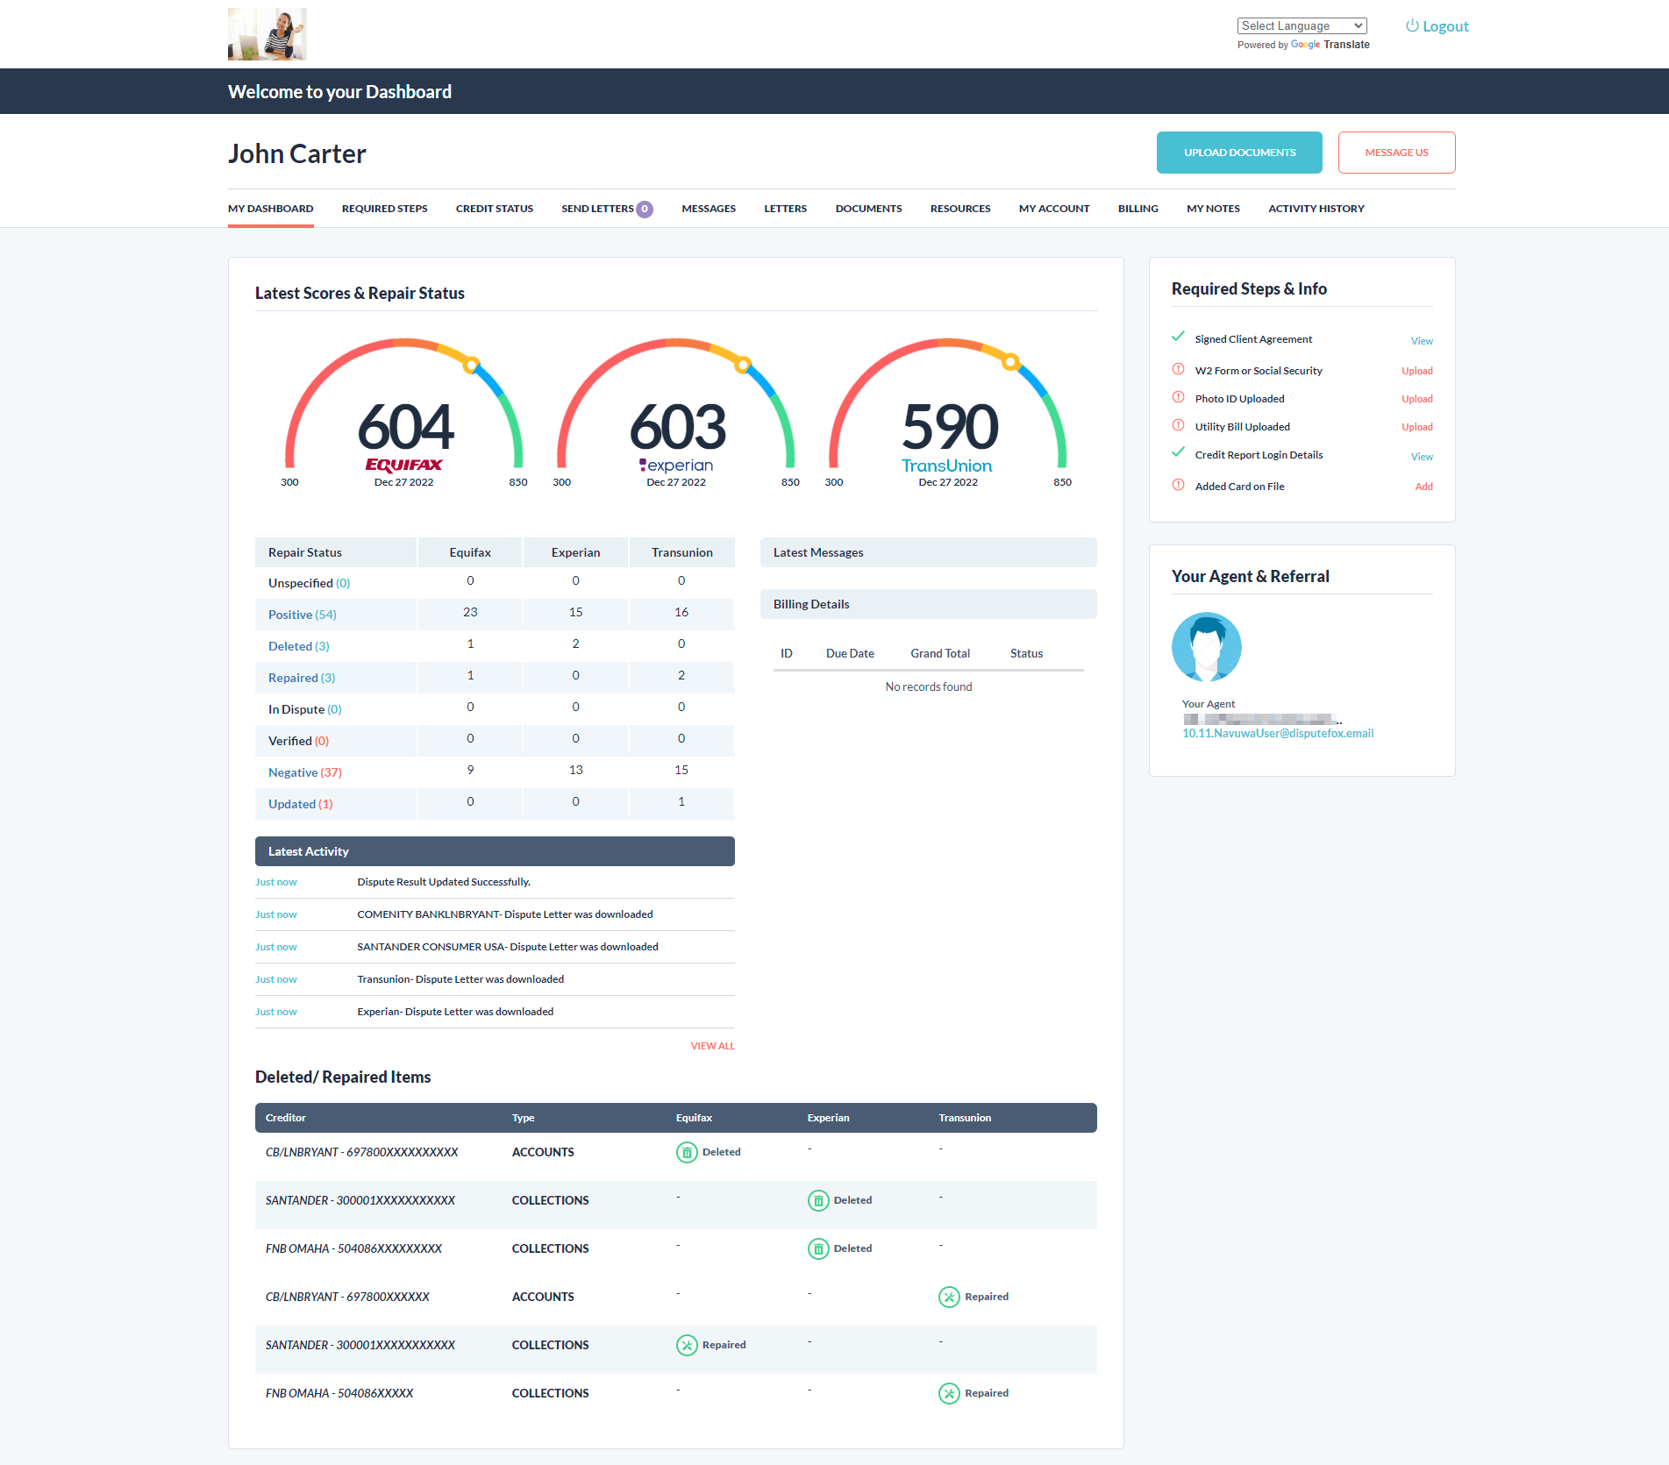Image resolution: width=1669 pixels, height=1465 pixels.
Task: Click the Logout power icon
Action: 1412,26
